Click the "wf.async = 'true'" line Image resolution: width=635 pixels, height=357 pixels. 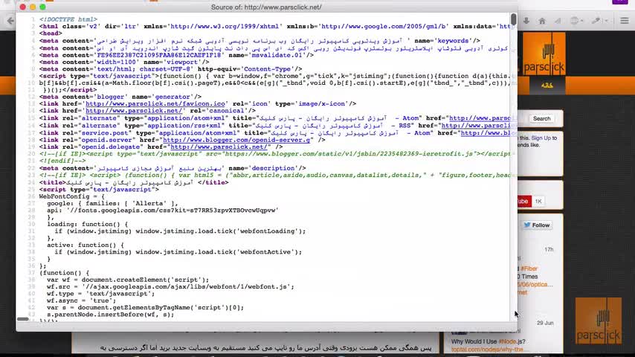tap(81, 300)
